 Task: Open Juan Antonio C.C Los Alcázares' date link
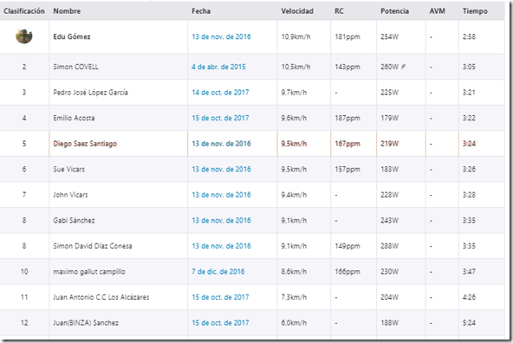tap(220, 297)
